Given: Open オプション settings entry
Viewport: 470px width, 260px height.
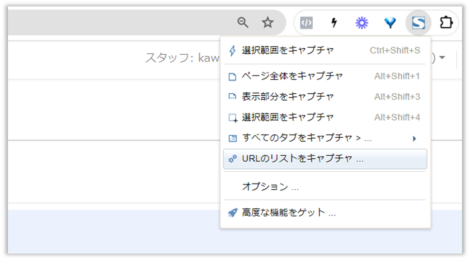Looking at the screenshot, I should pos(270,186).
